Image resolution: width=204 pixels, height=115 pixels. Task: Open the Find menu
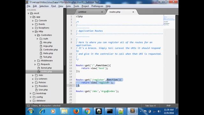pos(53,6)
